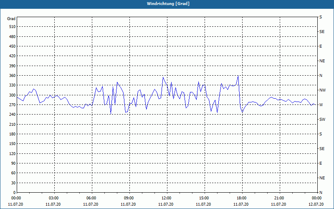Select the 420 y-axis value
The height and width of the screenshot is (209, 334).
[x=13, y=56]
